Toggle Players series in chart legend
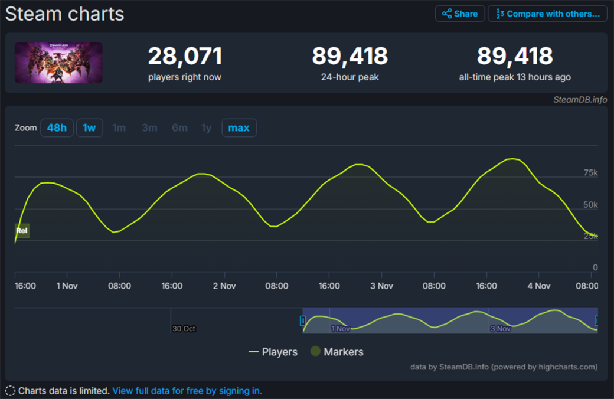This screenshot has height=399, width=614. 273,352
